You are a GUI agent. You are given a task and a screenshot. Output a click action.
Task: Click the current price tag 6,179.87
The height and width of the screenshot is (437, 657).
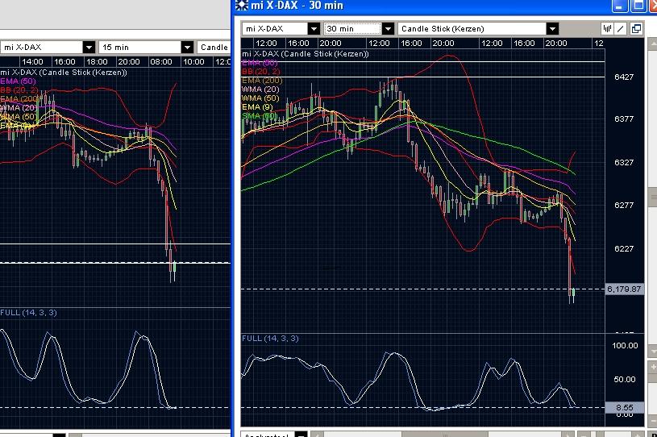tap(624, 289)
